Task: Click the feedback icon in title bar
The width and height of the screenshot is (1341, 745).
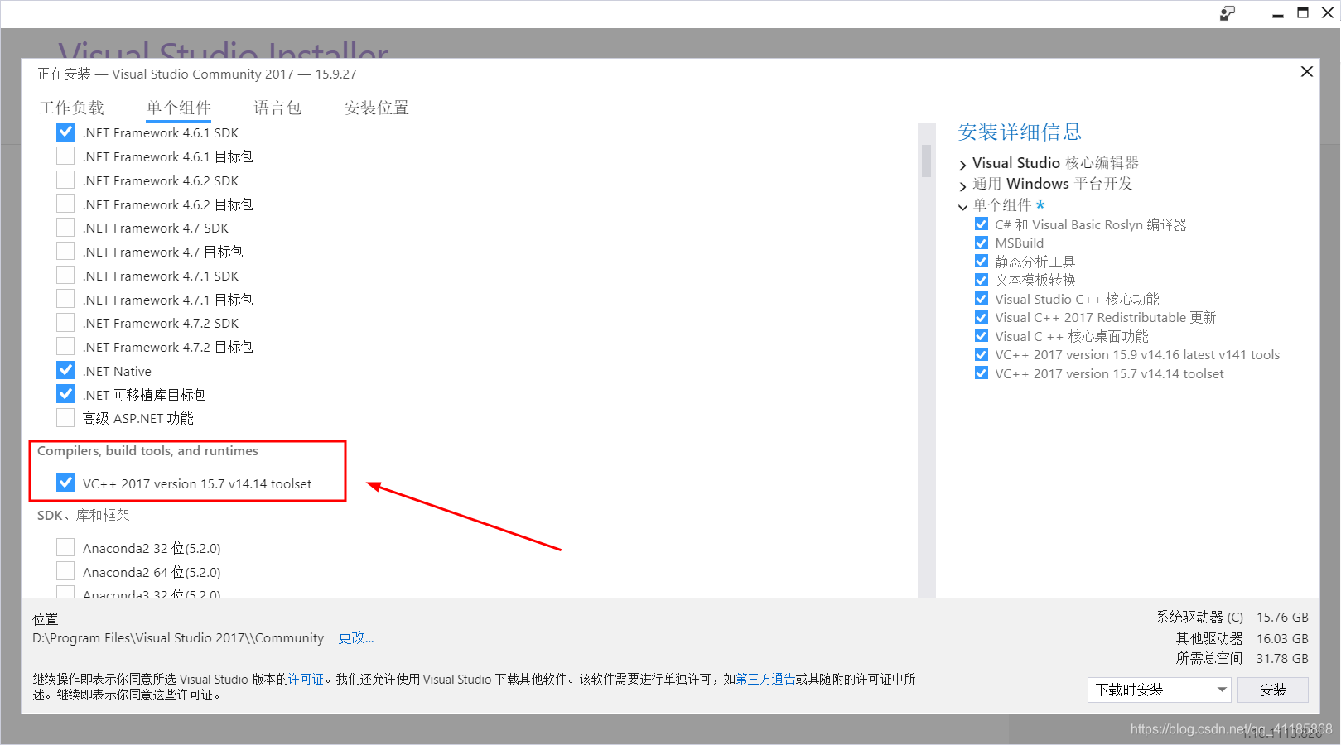Action: click(1228, 13)
